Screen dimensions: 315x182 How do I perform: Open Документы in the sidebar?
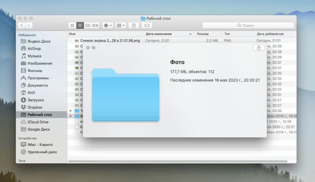(37, 85)
